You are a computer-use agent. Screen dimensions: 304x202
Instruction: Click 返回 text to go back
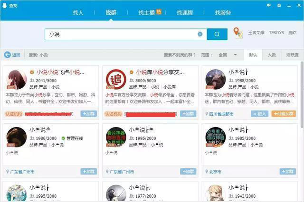pyautogui.click(x=16, y=55)
